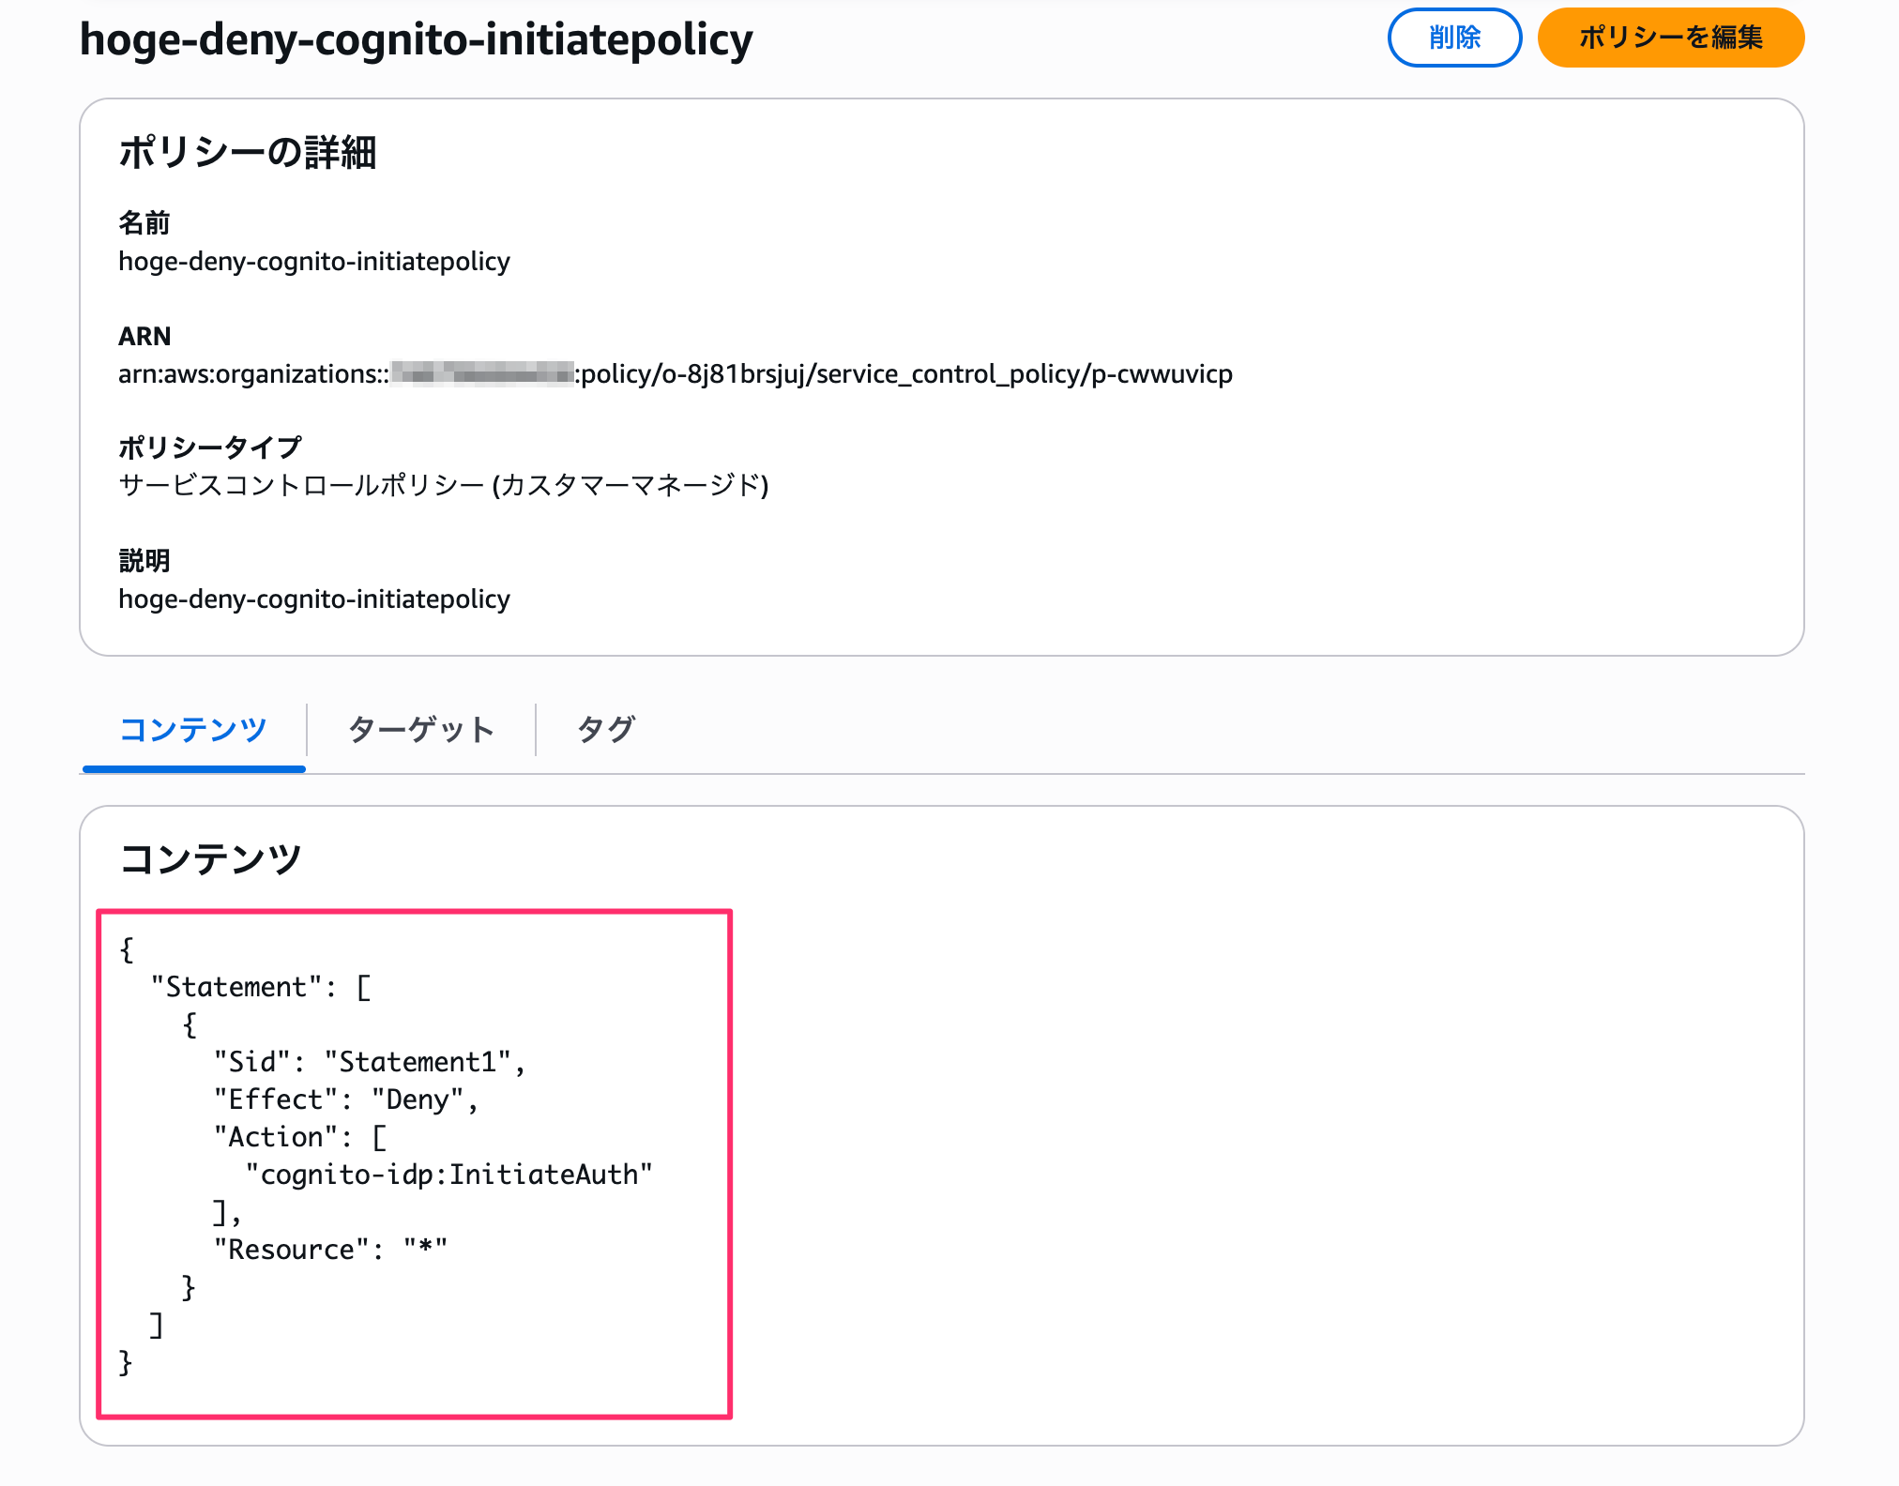Click the ARN value text
Image resolution: width=1899 pixels, height=1486 pixels.
click(676, 373)
